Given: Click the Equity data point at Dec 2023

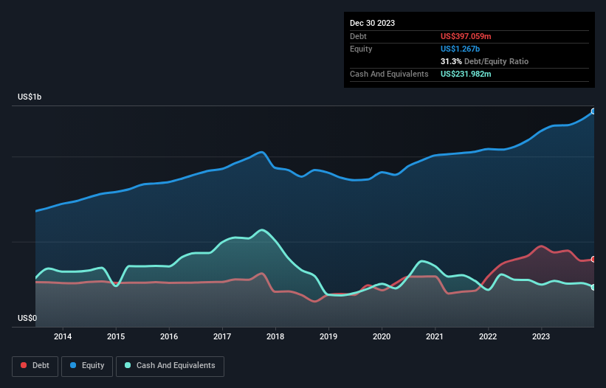Looking at the screenshot, I should pos(593,111).
